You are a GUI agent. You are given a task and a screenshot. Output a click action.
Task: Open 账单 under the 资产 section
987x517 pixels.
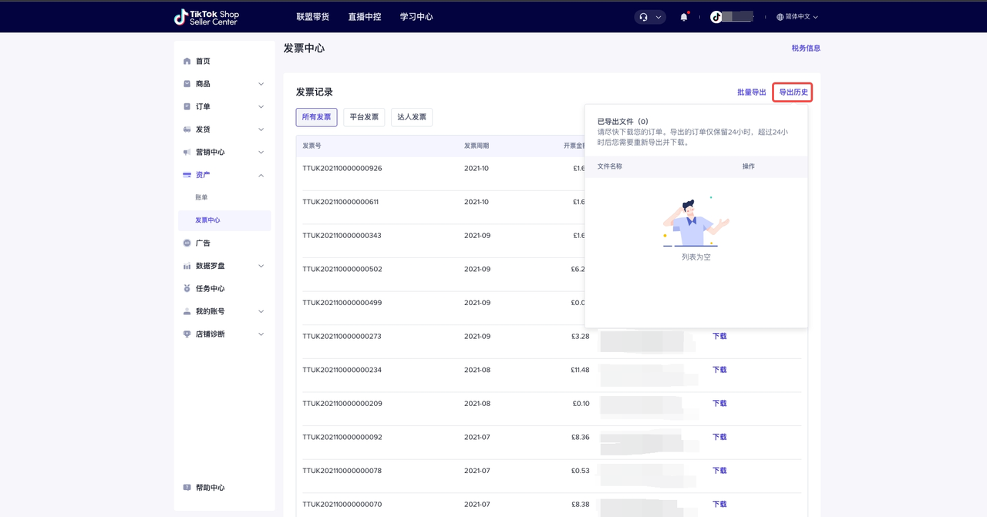coord(201,197)
